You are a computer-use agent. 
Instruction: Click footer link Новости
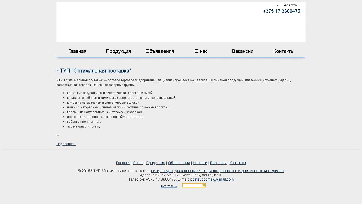pos(200,163)
